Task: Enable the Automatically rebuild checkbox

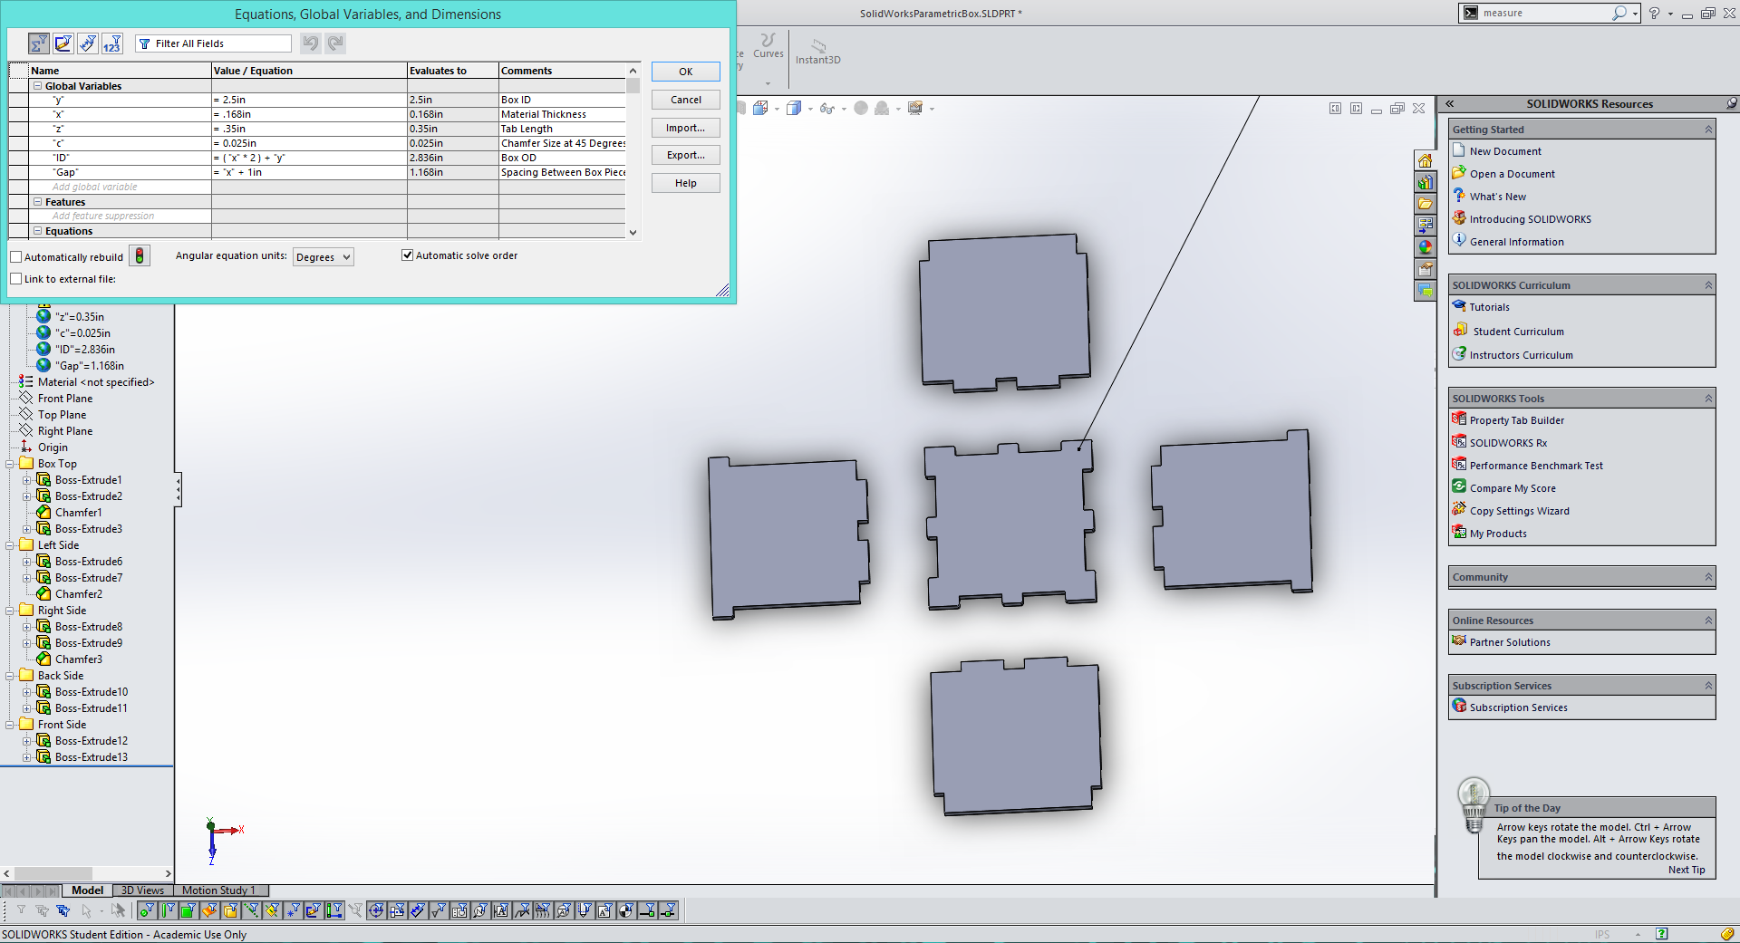Action: 16,257
